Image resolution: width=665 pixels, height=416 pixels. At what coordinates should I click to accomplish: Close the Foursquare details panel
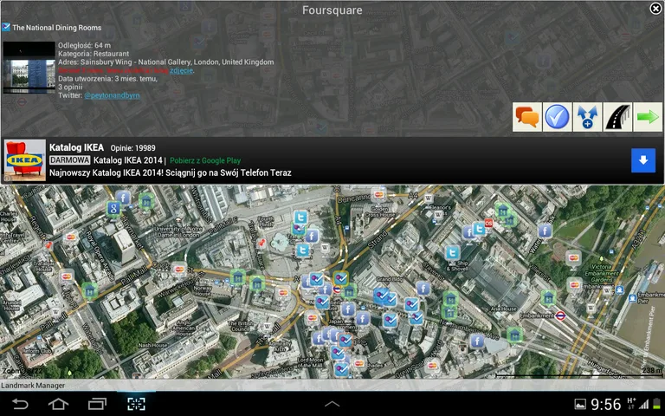pos(655,9)
